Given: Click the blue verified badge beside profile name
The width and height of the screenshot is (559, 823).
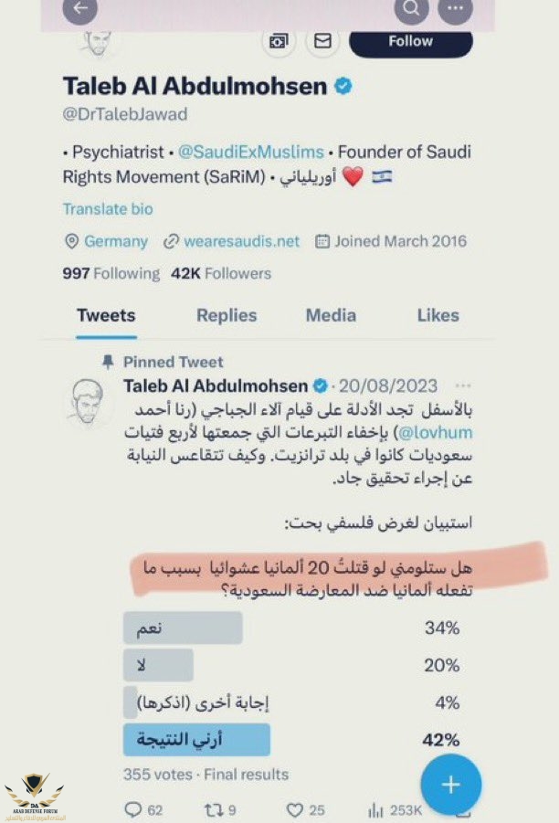Looking at the screenshot, I should pos(343,87).
